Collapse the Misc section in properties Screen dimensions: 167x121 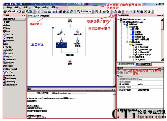pyautogui.click(x=118, y=76)
